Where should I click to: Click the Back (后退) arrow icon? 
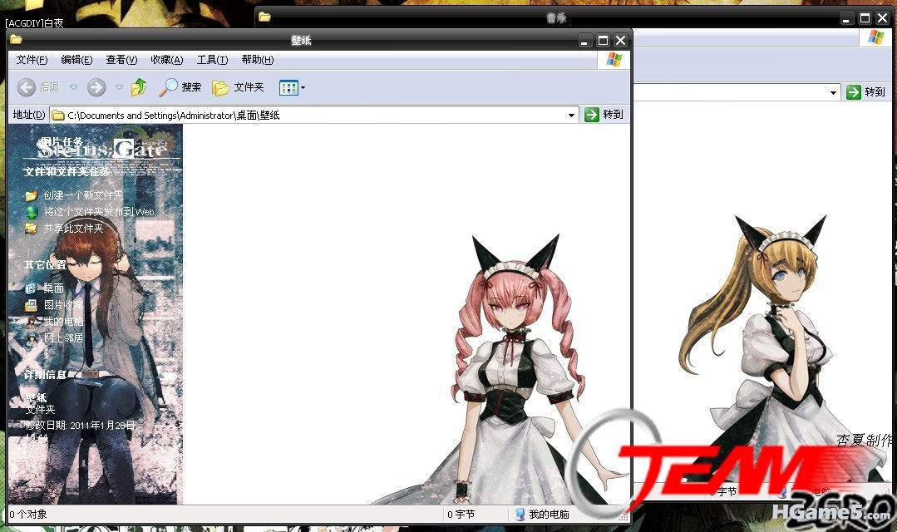[x=27, y=87]
